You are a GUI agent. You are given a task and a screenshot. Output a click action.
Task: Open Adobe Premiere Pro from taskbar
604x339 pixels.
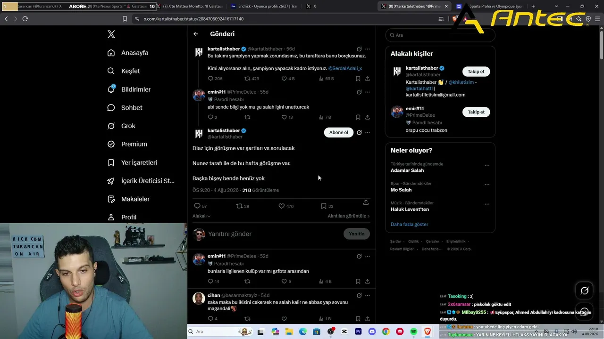[358, 332]
